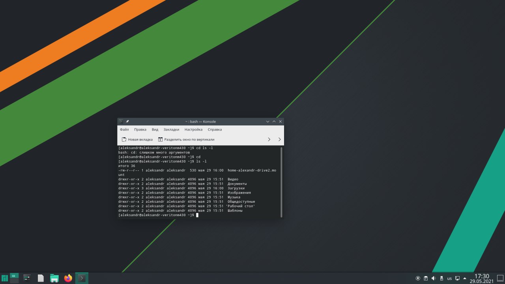This screenshot has height=284, width=505.
Task: Expand first toolbar overflow chevron
Action: 269,139
